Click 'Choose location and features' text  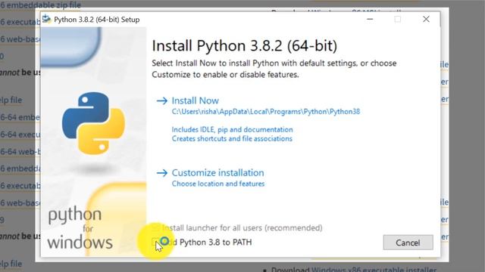pos(218,184)
